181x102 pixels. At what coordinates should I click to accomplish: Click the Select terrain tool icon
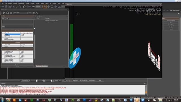click(x=59, y=7)
